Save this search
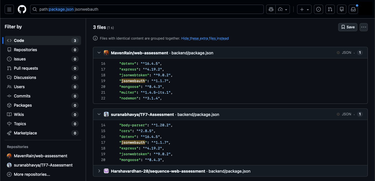 pyautogui.click(x=348, y=27)
